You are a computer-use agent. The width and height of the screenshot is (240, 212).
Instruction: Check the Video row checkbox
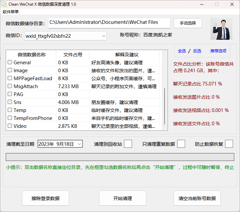(10, 126)
